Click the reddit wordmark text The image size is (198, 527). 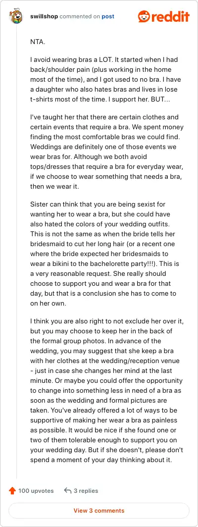170,17
